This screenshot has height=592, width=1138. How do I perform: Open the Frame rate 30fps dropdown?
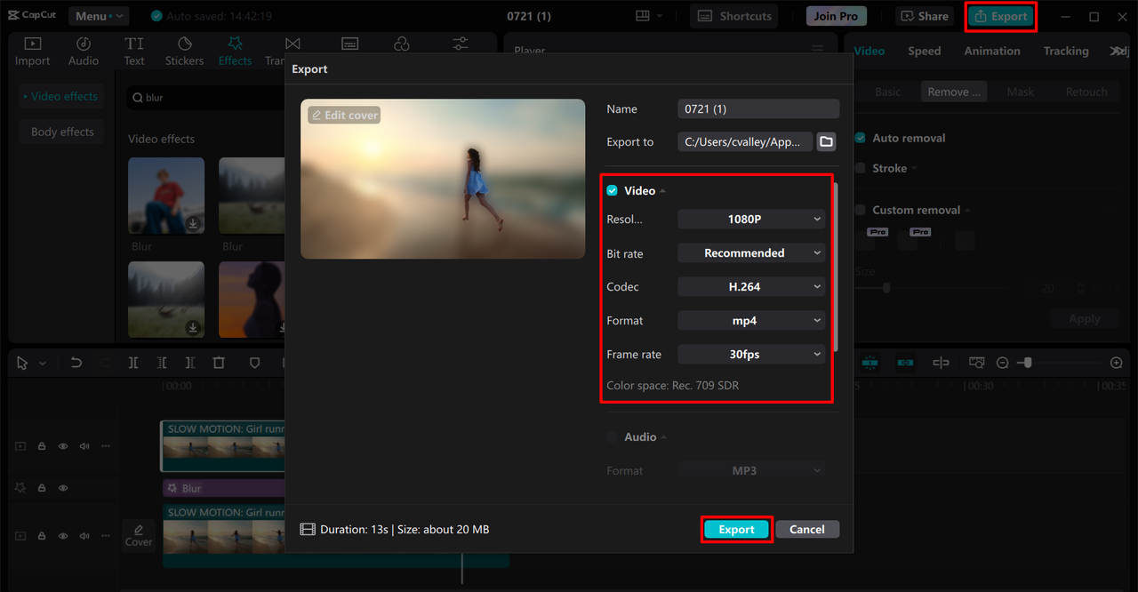click(x=752, y=354)
